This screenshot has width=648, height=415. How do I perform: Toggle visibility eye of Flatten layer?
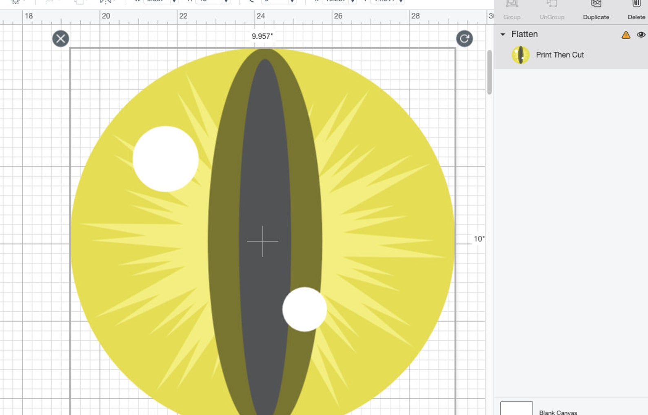tap(641, 35)
